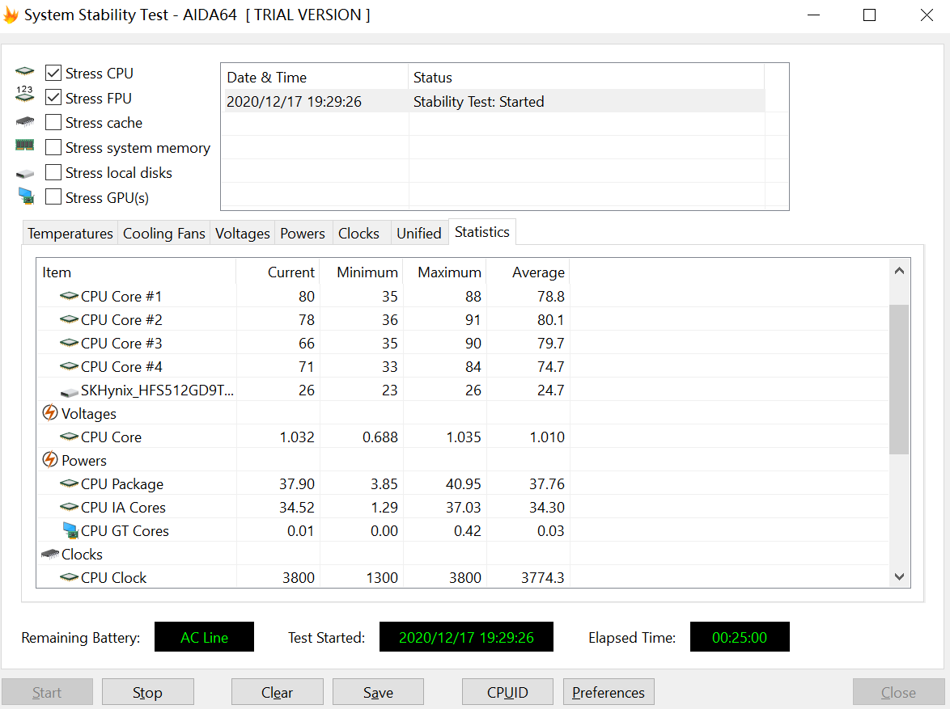Click the chip icon of CPU IA Cores row
This screenshot has width=950, height=709.
pos(69,507)
